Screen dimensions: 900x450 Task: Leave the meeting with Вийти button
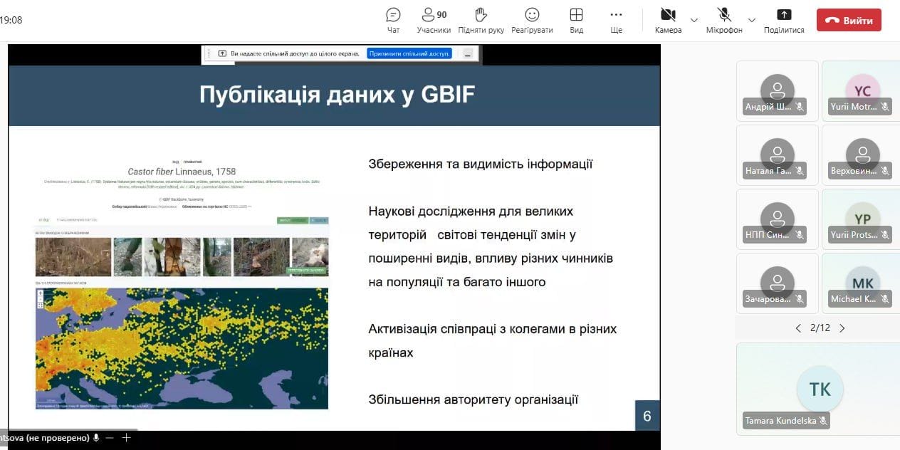(x=849, y=21)
